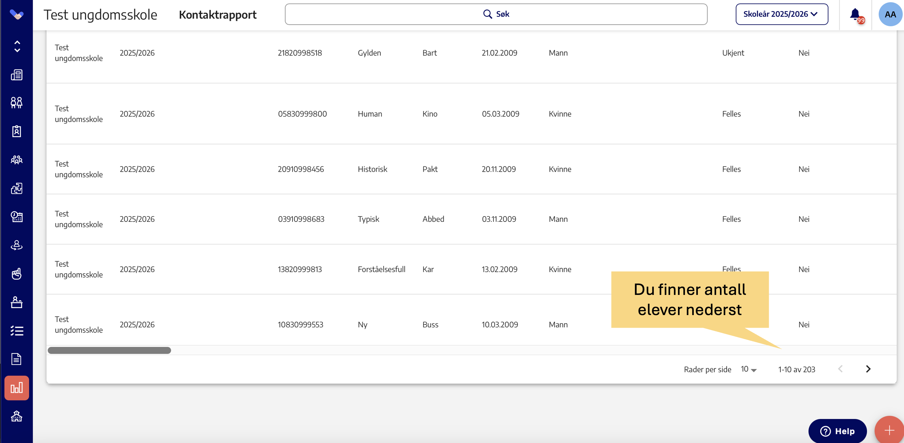This screenshot has height=443, width=904.
Task: Click the Nei cell in Forståelsesfull's row
Action: point(804,269)
